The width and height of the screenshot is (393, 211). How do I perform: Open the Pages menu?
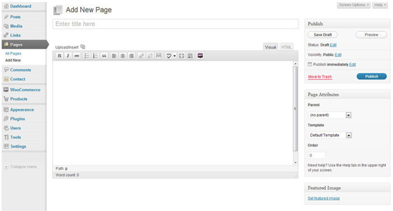(x=16, y=45)
